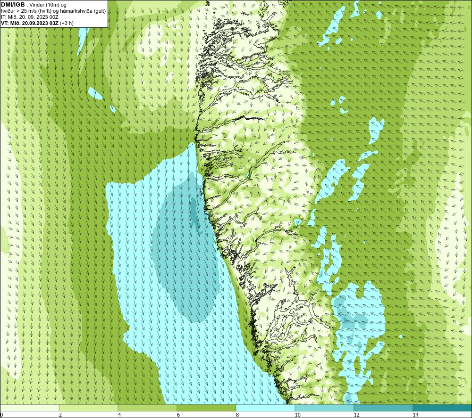
Task: Click the scale label '6'
Action: (178, 415)
